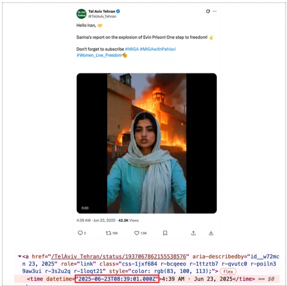Click the Tel Aviv Tehran profile avatar
This screenshot has height=286, width=287.
tap(81, 14)
